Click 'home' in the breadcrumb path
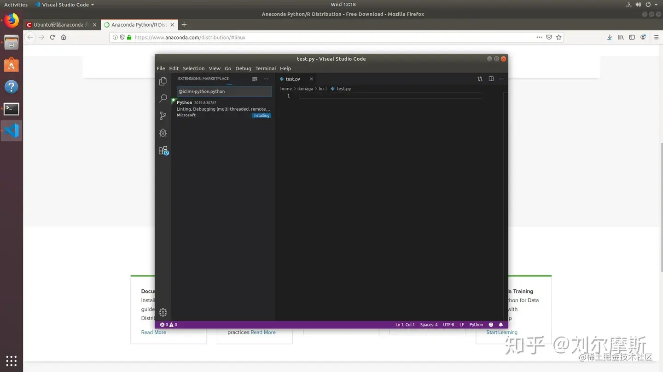663x372 pixels. tap(286, 89)
